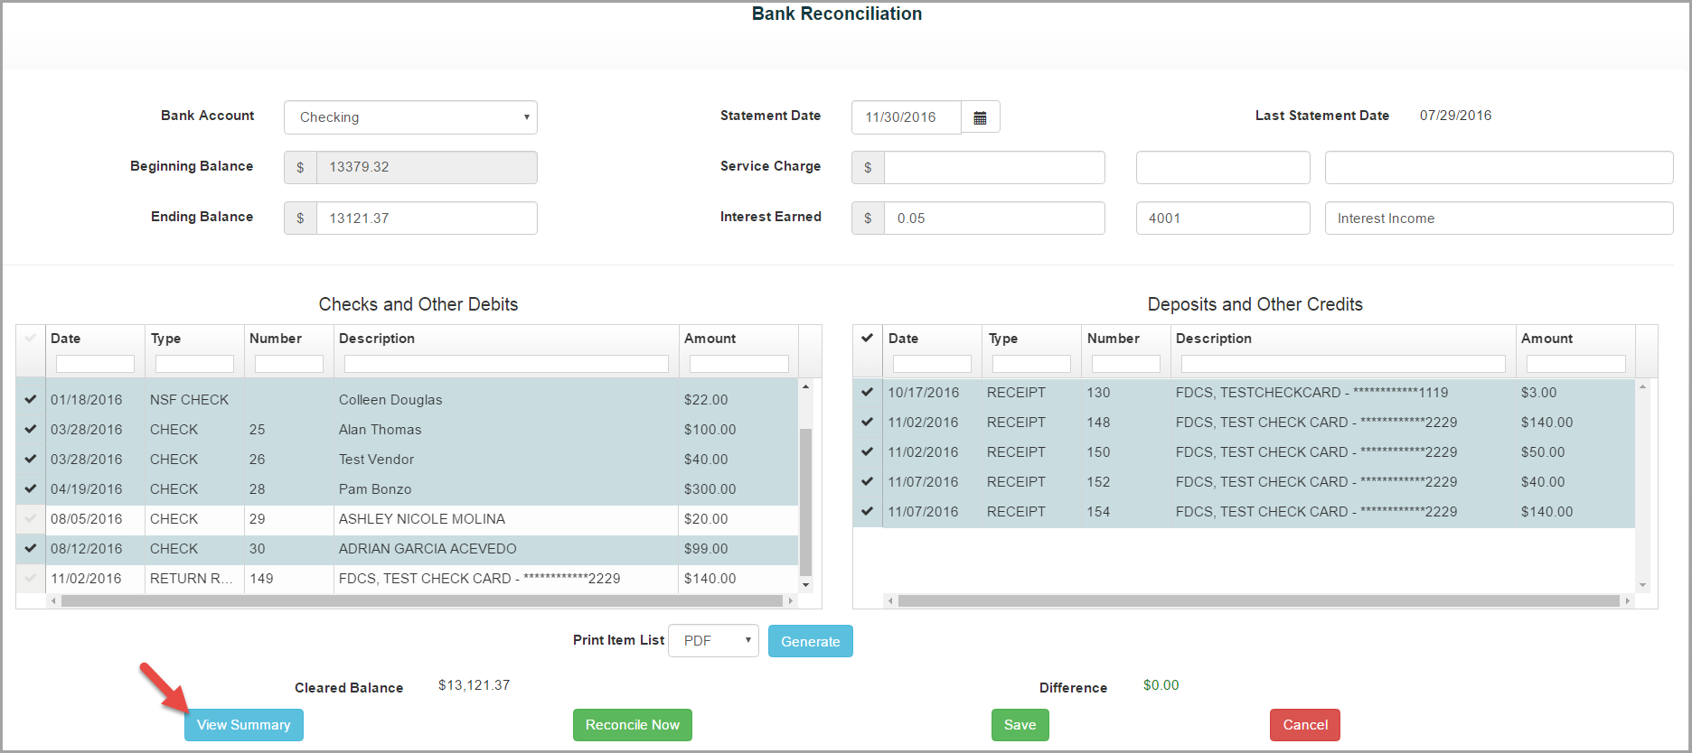The height and width of the screenshot is (753, 1692).
Task: Click the Deposits table horizontal scrollbar
Action: click(x=1258, y=600)
